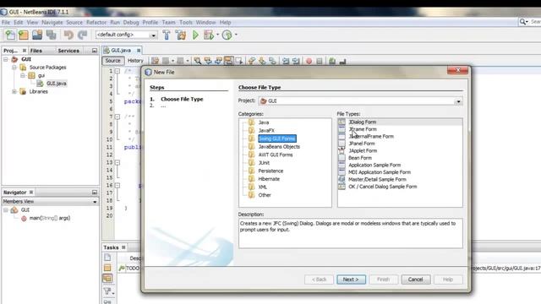The height and width of the screenshot is (304, 541).
Task: Switch to the History view
Action: tap(135, 61)
